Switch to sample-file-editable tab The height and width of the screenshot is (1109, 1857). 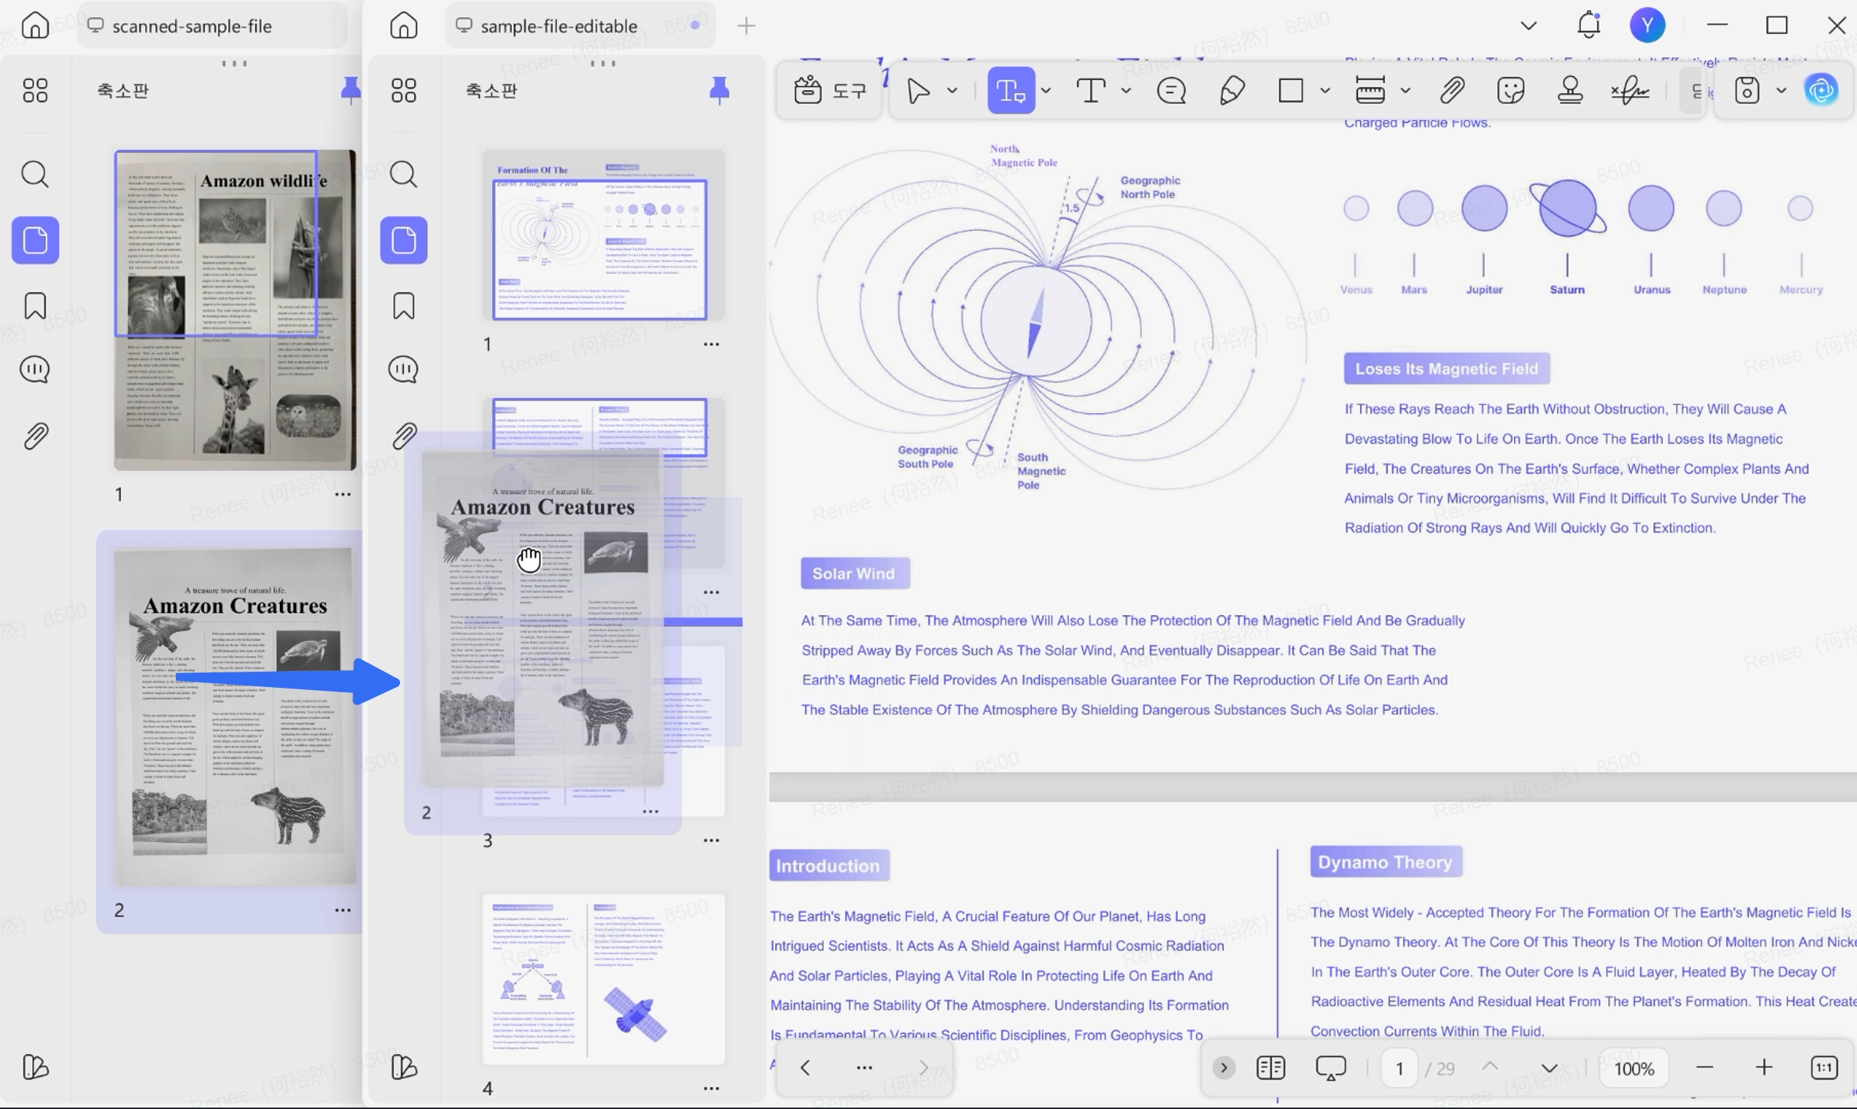[x=581, y=26]
